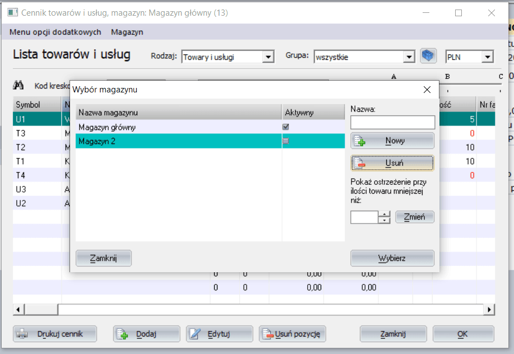Viewport: 514px width, 354px height.
Task: Click Zamknij in the Wybór magazynu dialog
Action: point(103,258)
